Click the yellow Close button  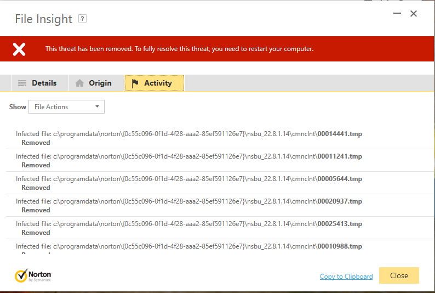tap(399, 275)
